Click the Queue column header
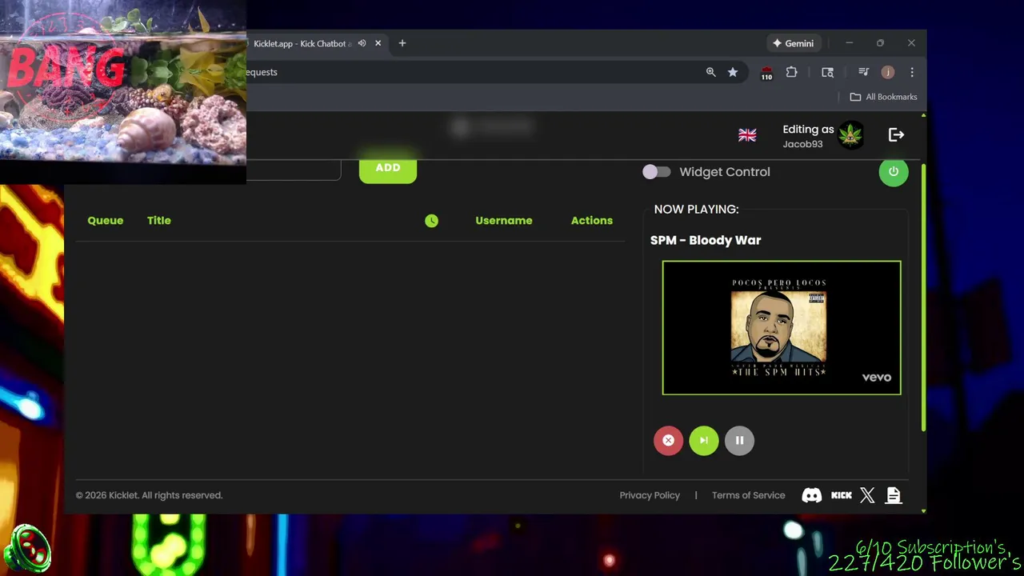Image resolution: width=1024 pixels, height=576 pixels. (106, 221)
